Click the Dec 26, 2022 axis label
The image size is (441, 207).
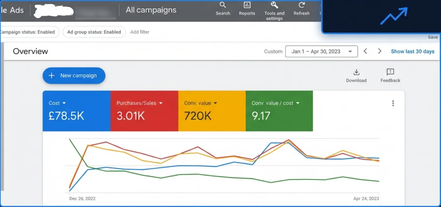[x=82, y=199]
